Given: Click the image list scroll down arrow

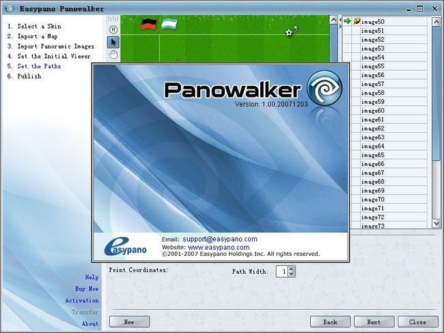Looking at the screenshot, I should click(x=436, y=223).
